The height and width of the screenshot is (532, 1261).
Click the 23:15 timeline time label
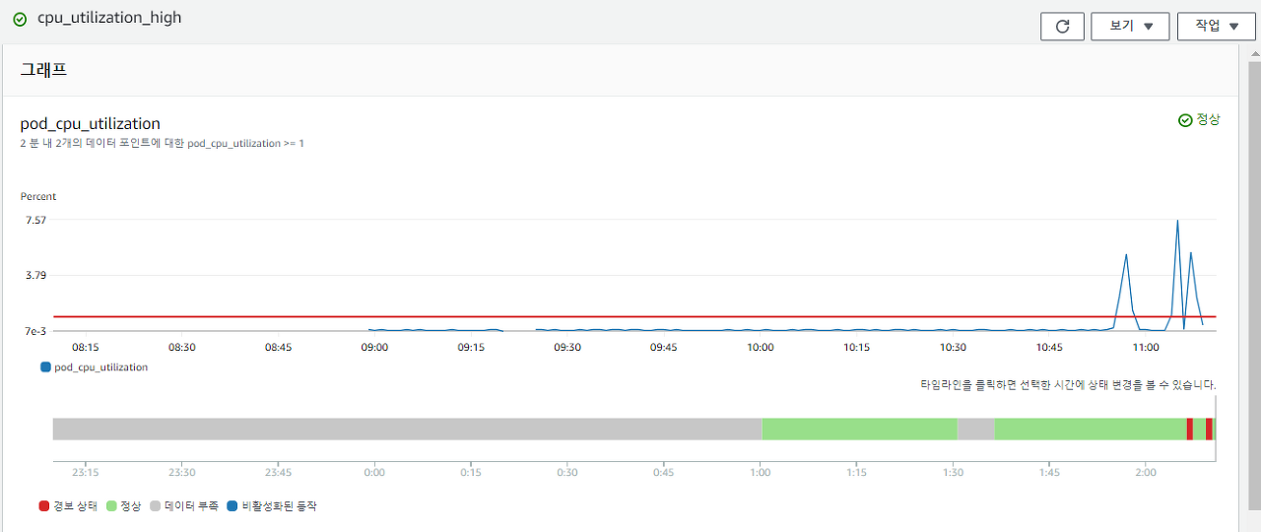86,473
